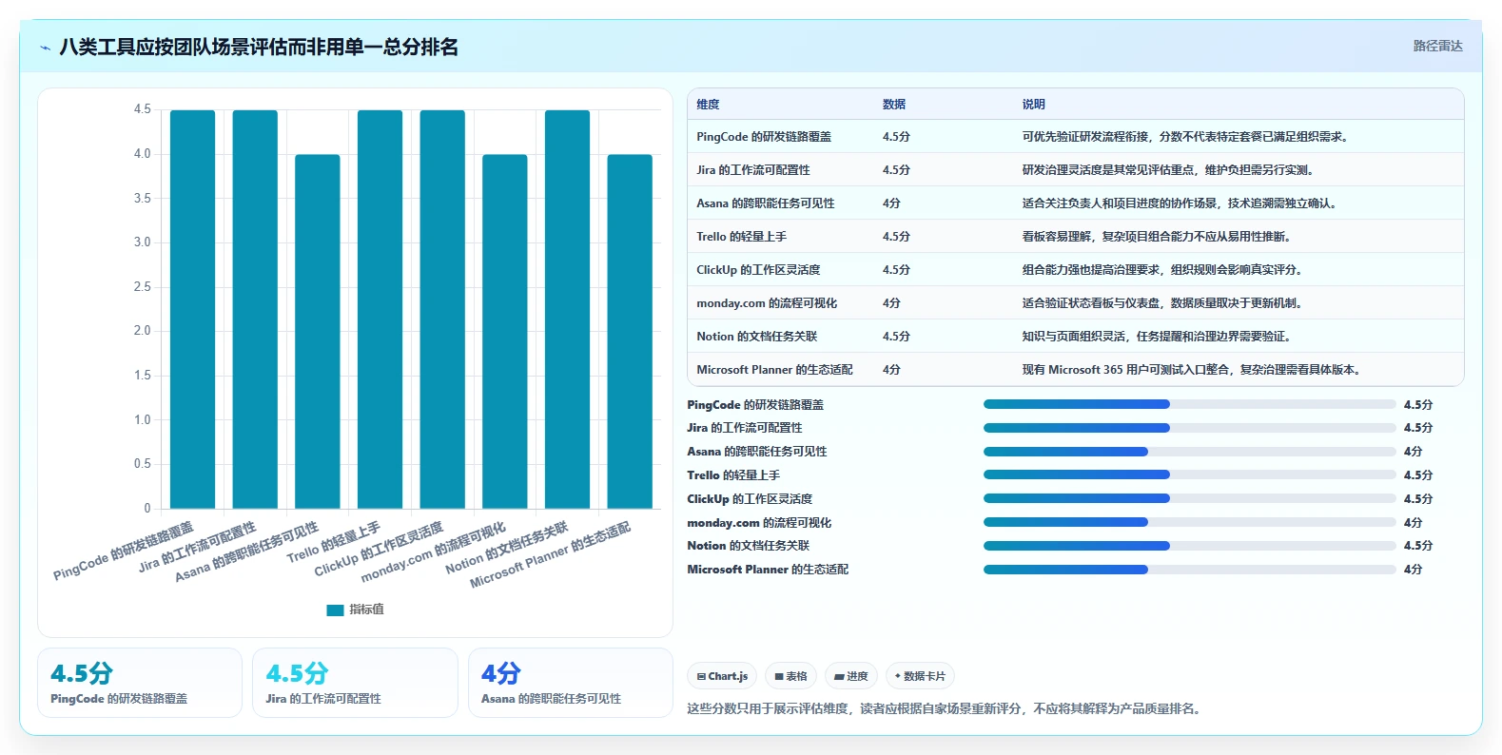Click the 路径雷达 label in header
The width and height of the screenshot is (1502, 755).
(1437, 46)
